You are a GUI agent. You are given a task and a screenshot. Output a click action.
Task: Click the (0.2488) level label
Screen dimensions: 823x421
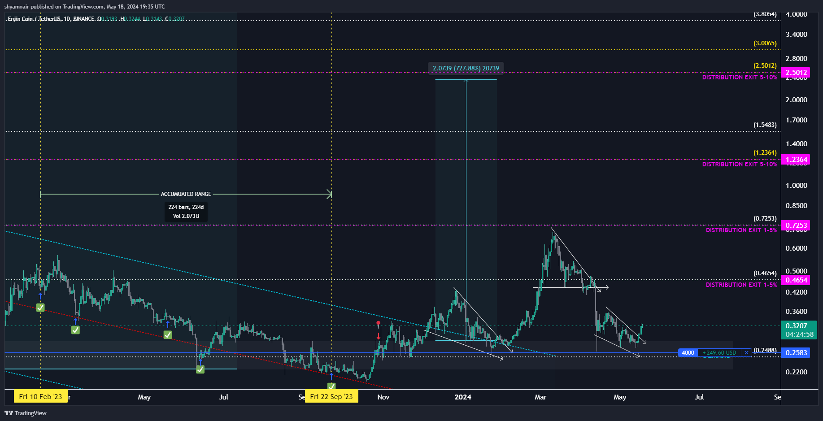(x=765, y=350)
